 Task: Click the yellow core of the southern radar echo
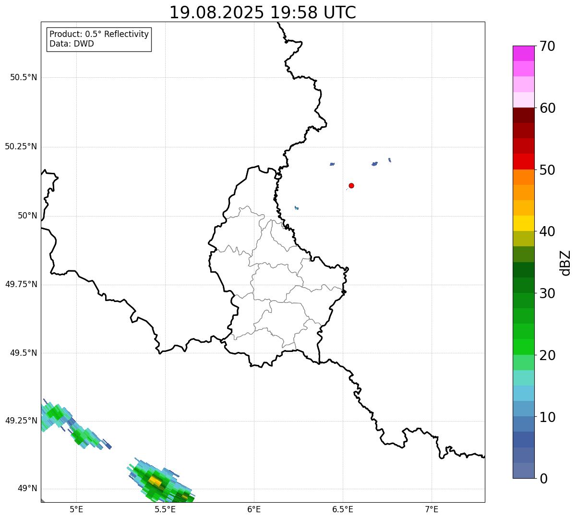[x=155, y=481]
